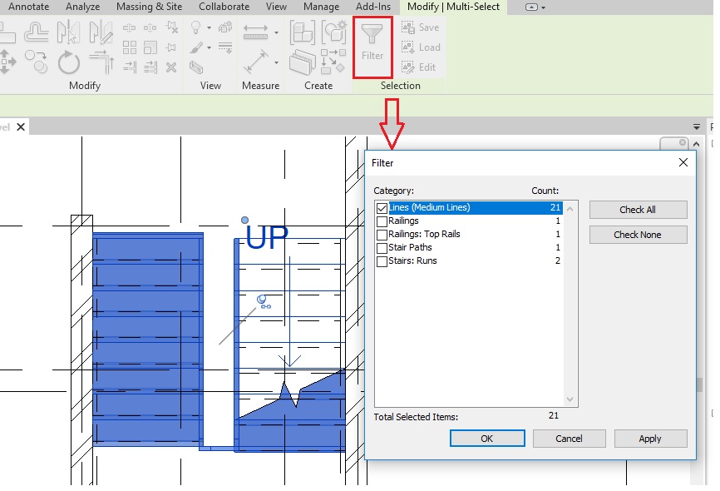720x491 pixels.
Task: Select the Rotate tool in Modify panel
Action: [x=68, y=62]
